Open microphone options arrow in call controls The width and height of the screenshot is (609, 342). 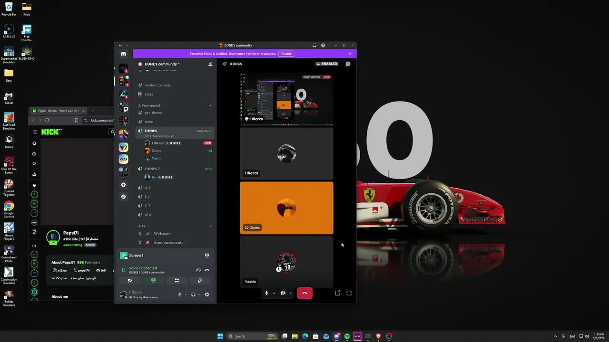274,293
